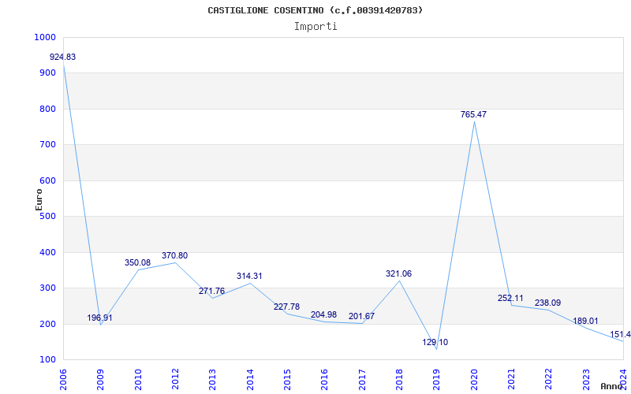The image size is (631, 394).
Task: Click the 2009 x-axis year label
Action: pos(101,380)
